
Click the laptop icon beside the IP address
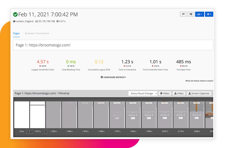pos(36,21)
